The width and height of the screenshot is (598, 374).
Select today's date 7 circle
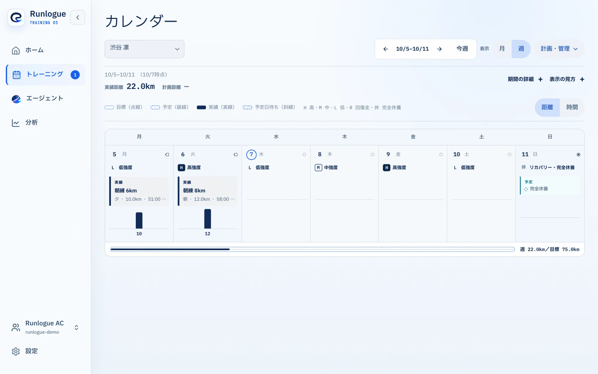[x=251, y=155]
